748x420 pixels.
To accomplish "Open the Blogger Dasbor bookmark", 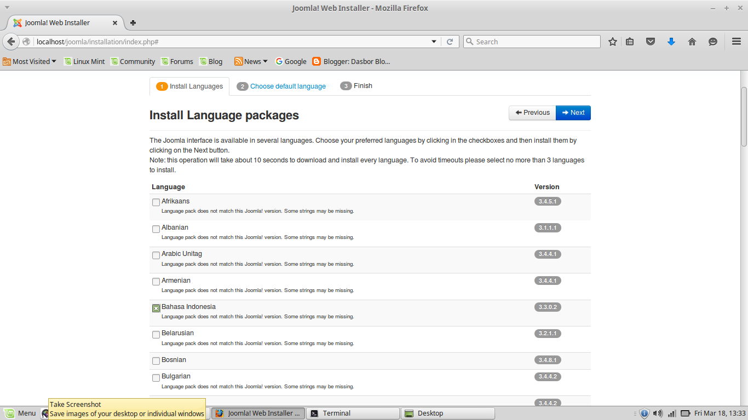I will tap(351, 61).
